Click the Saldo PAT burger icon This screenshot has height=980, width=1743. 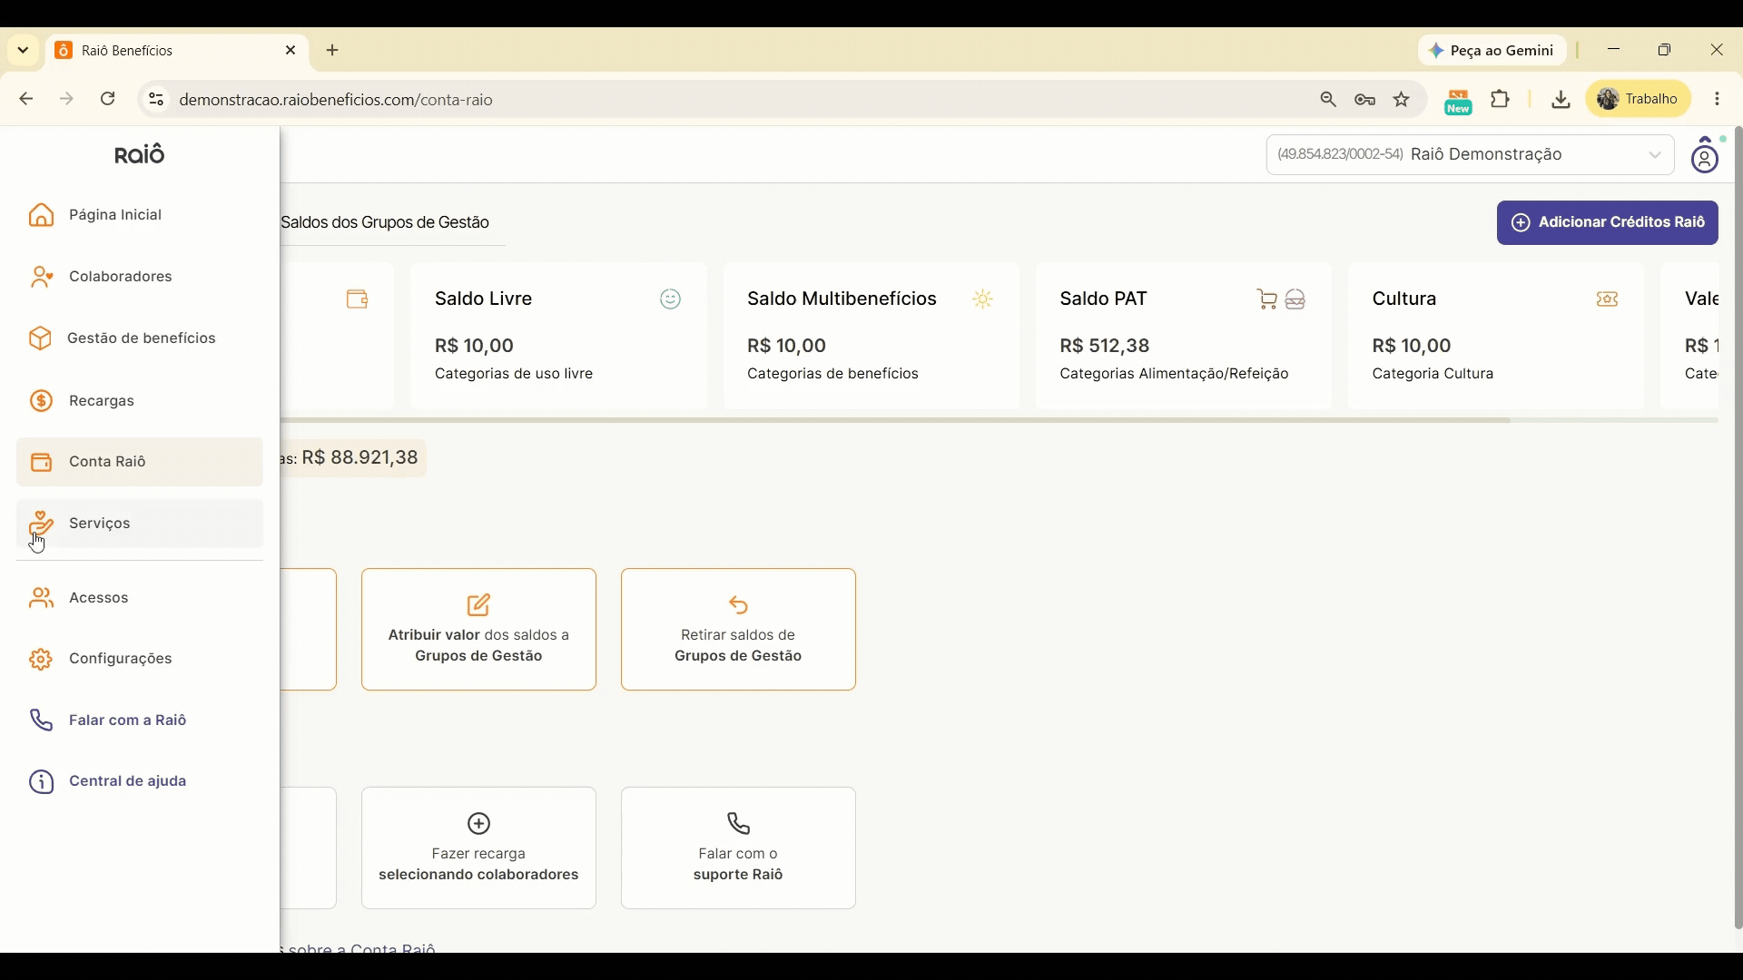point(1296,300)
